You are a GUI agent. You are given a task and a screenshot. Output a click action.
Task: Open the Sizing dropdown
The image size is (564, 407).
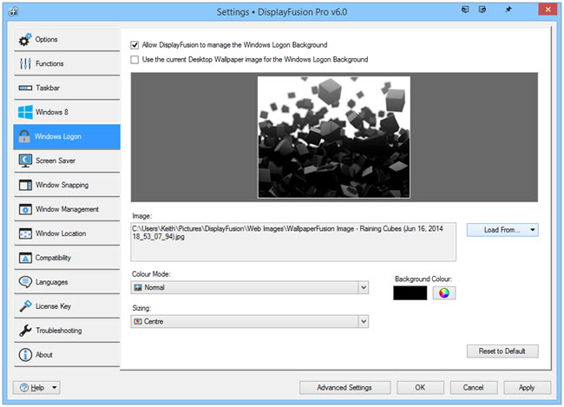[x=250, y=322]
